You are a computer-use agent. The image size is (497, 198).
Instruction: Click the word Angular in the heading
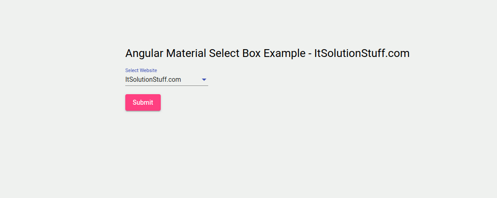[x=144, y=53]
